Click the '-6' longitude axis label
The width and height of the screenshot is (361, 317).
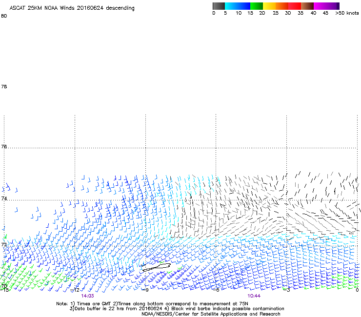217,290
